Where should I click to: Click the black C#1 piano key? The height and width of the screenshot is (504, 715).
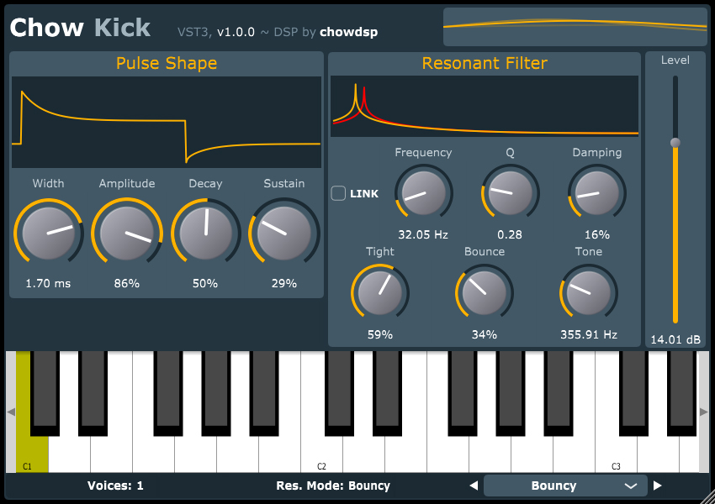click(45, 392)
